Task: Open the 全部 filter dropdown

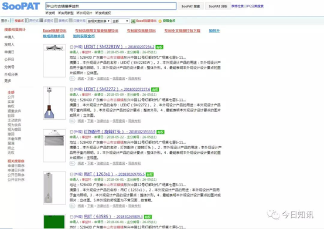Action: point(121,21)
